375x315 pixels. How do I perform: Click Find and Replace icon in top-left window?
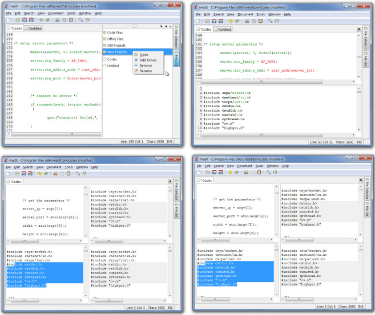(x=87, y=20)
